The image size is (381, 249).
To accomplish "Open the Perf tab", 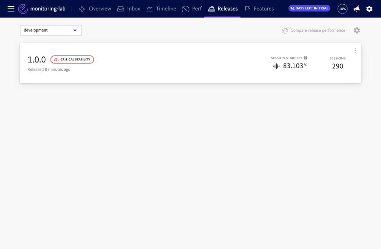I will click(x=192, y=9).
